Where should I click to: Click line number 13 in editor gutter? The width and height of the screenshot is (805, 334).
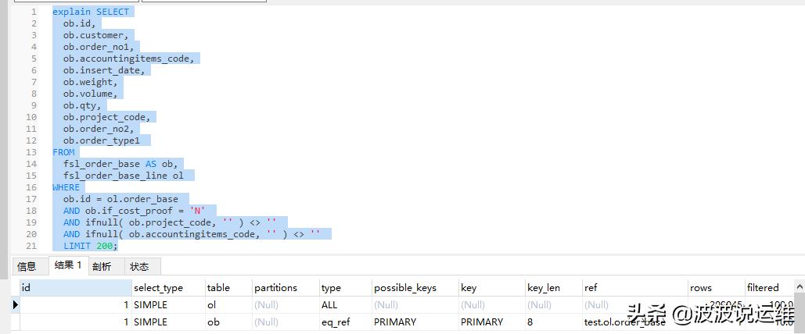click(x=31, y=152)
